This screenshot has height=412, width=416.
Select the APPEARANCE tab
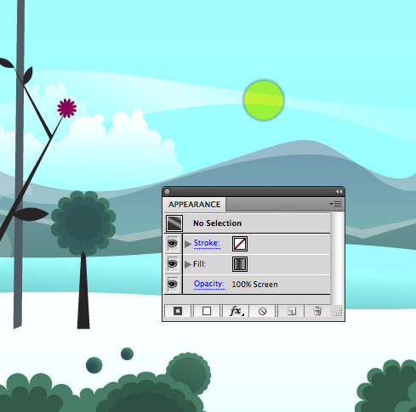pyautogui.click(x=195, y=205)
